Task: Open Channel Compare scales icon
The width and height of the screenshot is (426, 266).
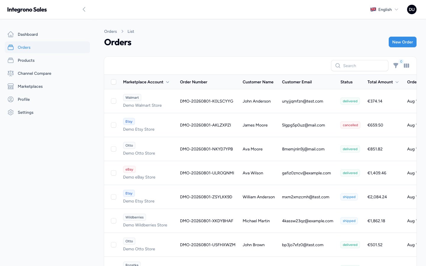Action: [11, 73]
